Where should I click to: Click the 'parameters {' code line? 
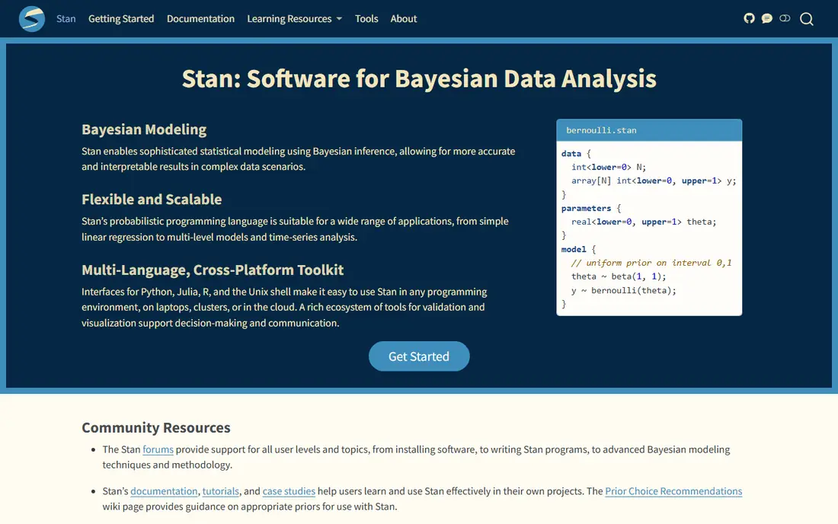[591, 209]
